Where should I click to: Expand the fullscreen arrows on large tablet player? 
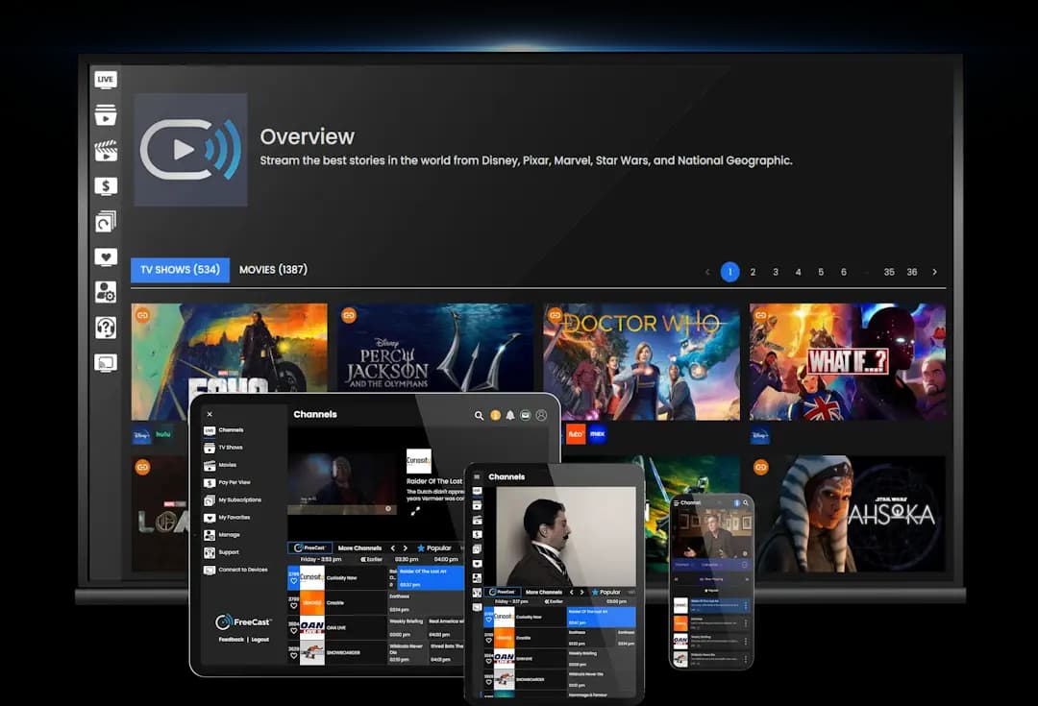click(416, 510)
